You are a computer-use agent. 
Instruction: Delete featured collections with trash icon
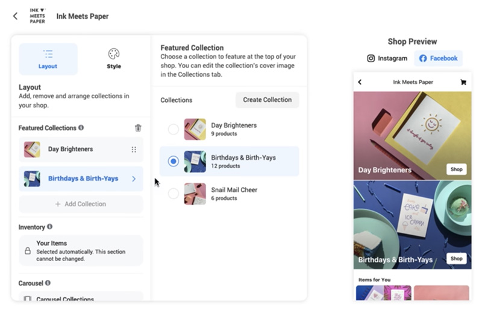tap(138, 128)
